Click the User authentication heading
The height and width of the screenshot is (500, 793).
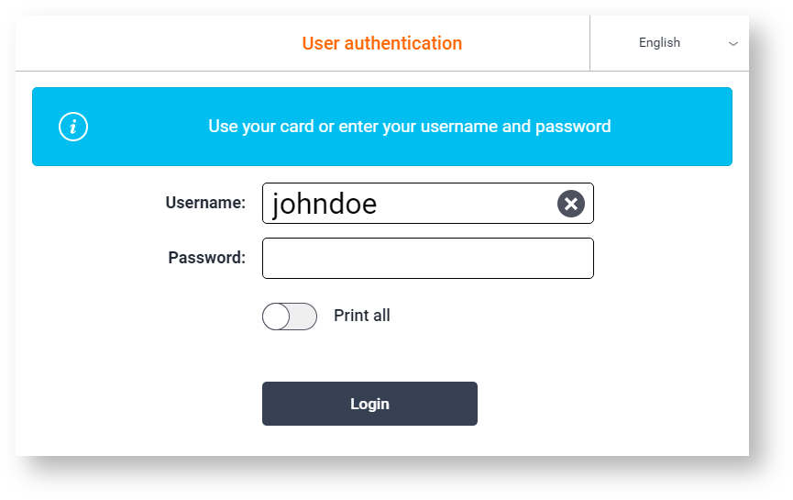(x=381, y=43)
